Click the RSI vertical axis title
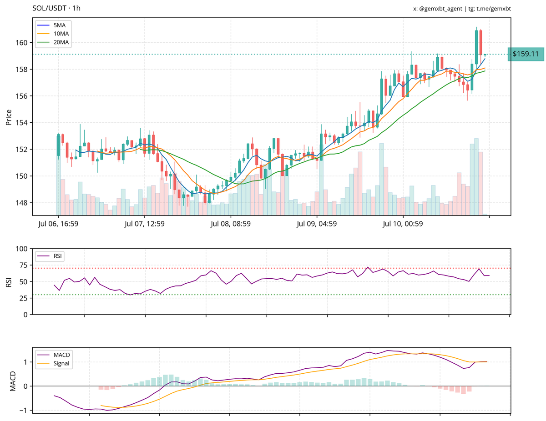 [x=9, y=282]
